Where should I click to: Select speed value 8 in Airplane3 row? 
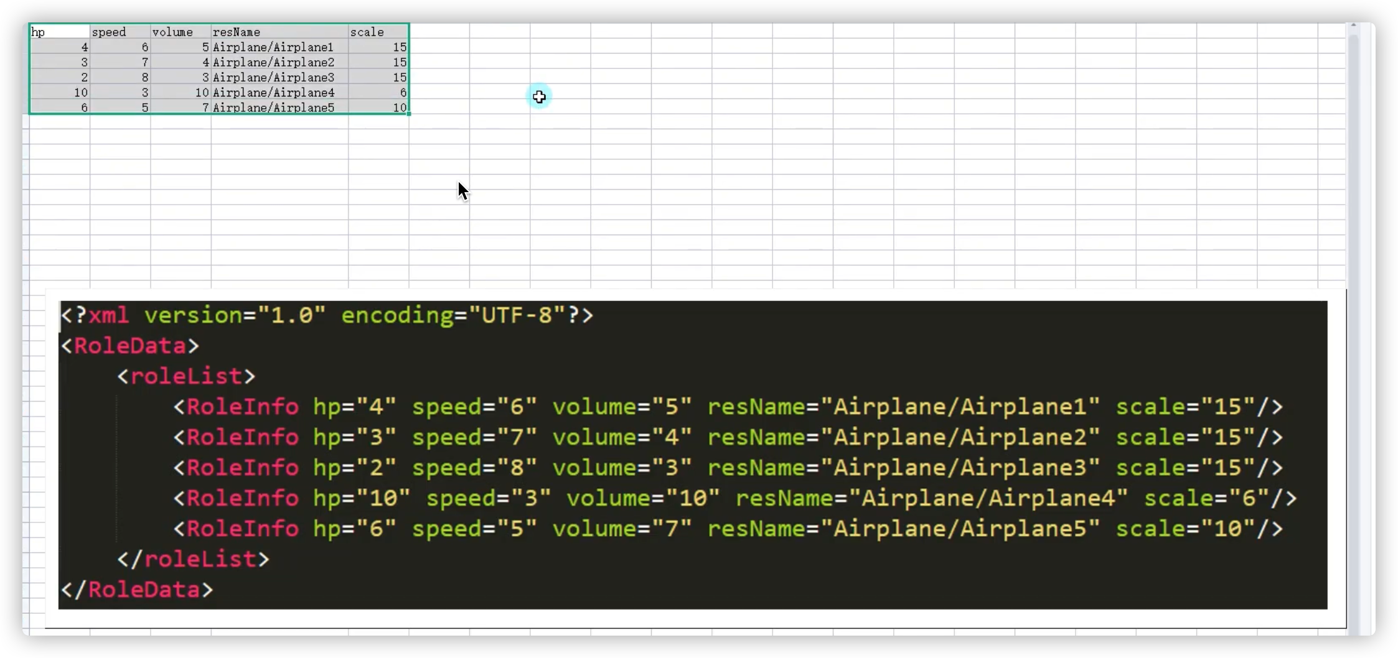tap(120, 77)
